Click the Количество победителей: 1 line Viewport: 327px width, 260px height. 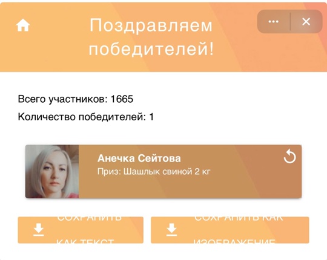pos(86,117)
